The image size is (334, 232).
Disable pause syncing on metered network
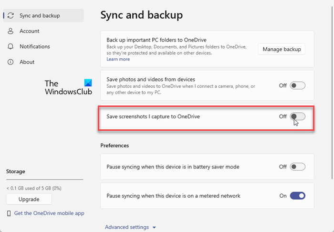pos(297,196)
